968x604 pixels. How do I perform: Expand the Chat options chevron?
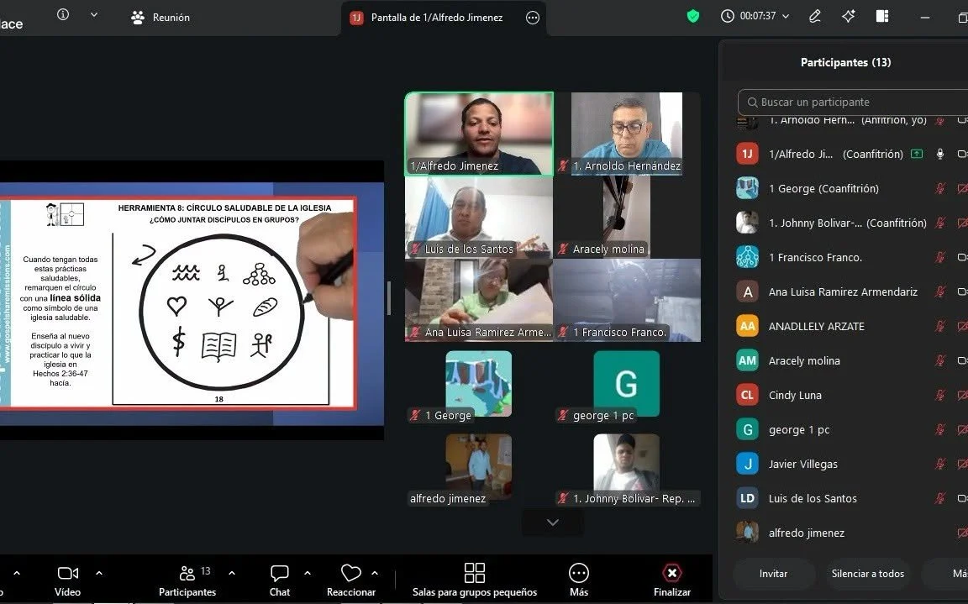coord(308,573)
